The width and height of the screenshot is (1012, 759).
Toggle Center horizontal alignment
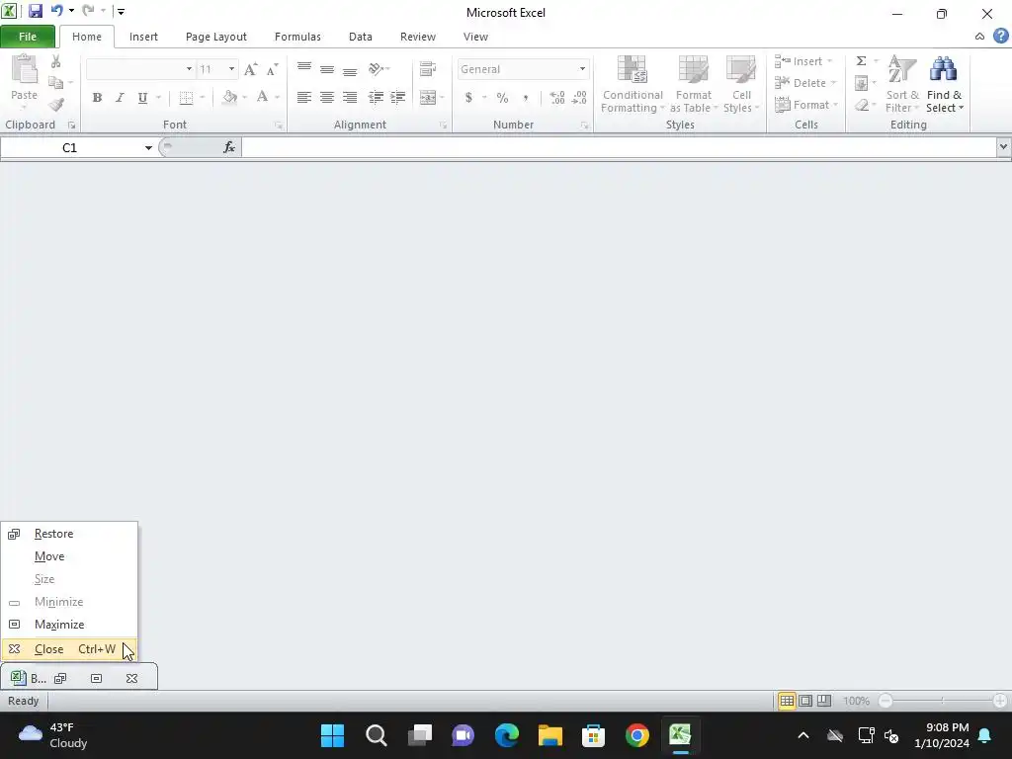327,98
